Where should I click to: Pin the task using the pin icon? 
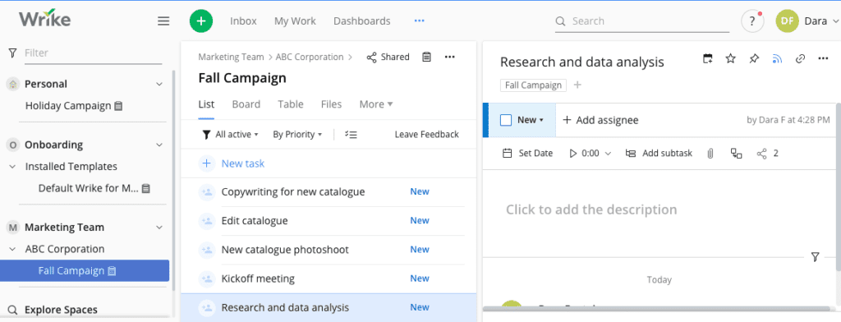point(754,58)
